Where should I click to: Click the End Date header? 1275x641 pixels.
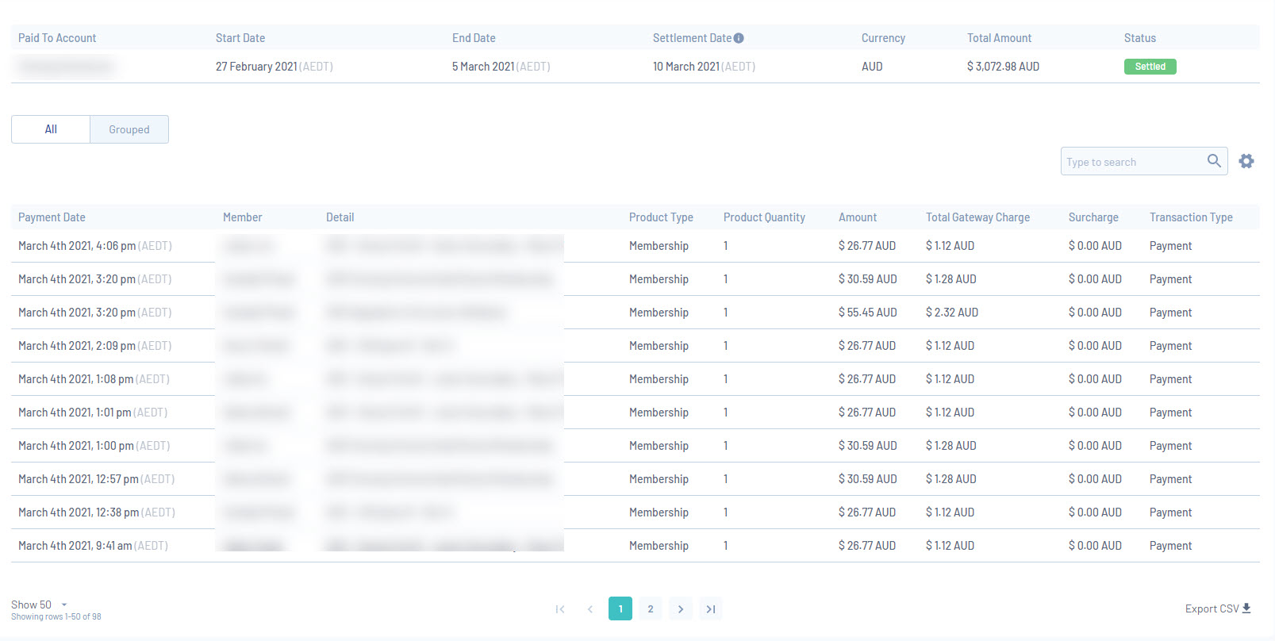tap(474, 38)
